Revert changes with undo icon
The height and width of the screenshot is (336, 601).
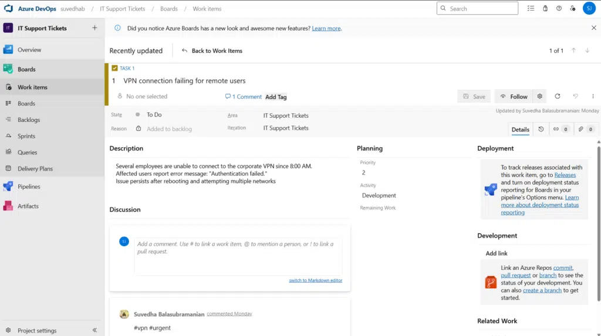[575, 96]
